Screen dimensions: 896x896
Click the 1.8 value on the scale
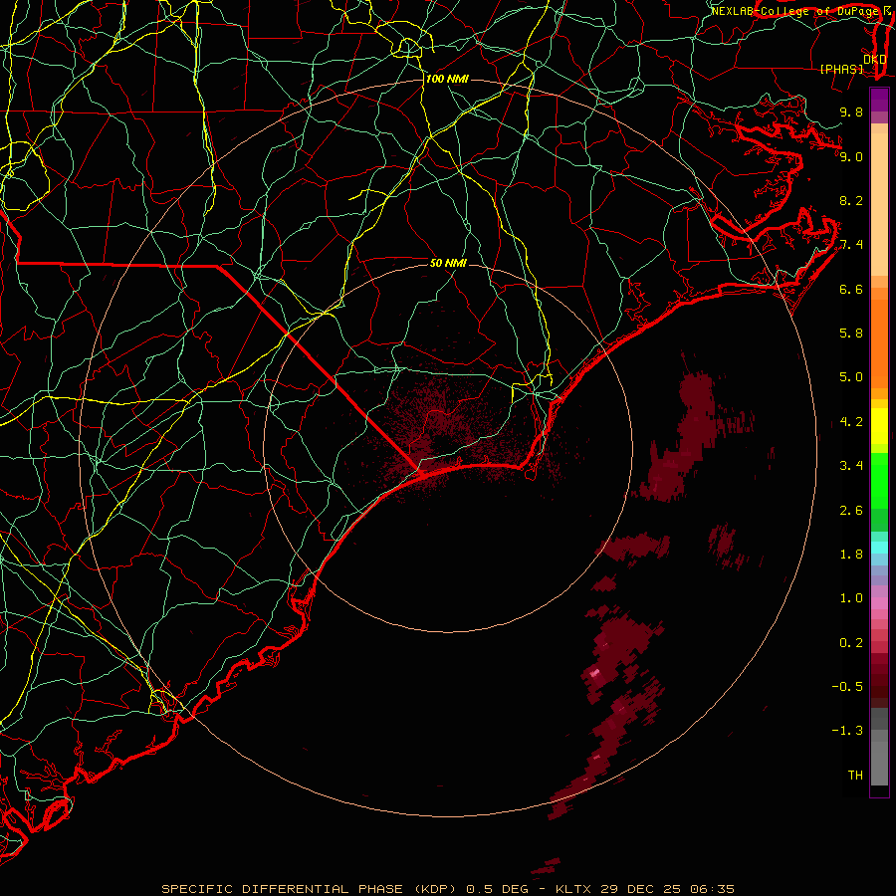(851, 555)
